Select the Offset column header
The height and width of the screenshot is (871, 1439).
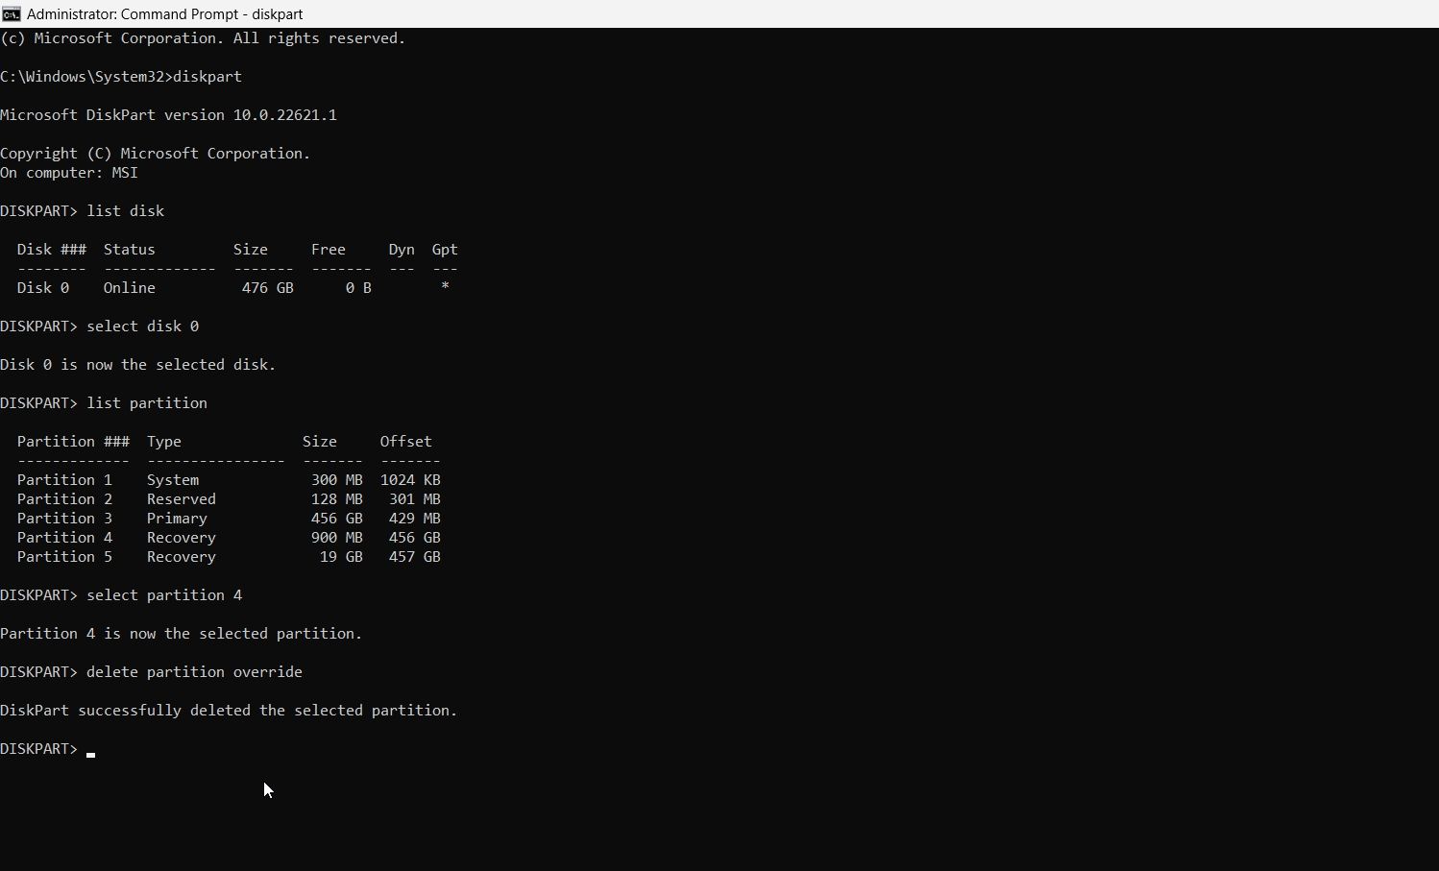(404, 441)
